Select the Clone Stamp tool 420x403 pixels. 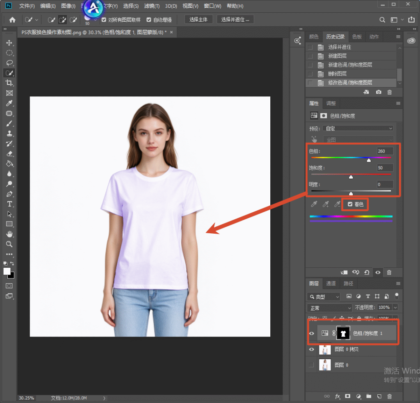pos(9,133)
